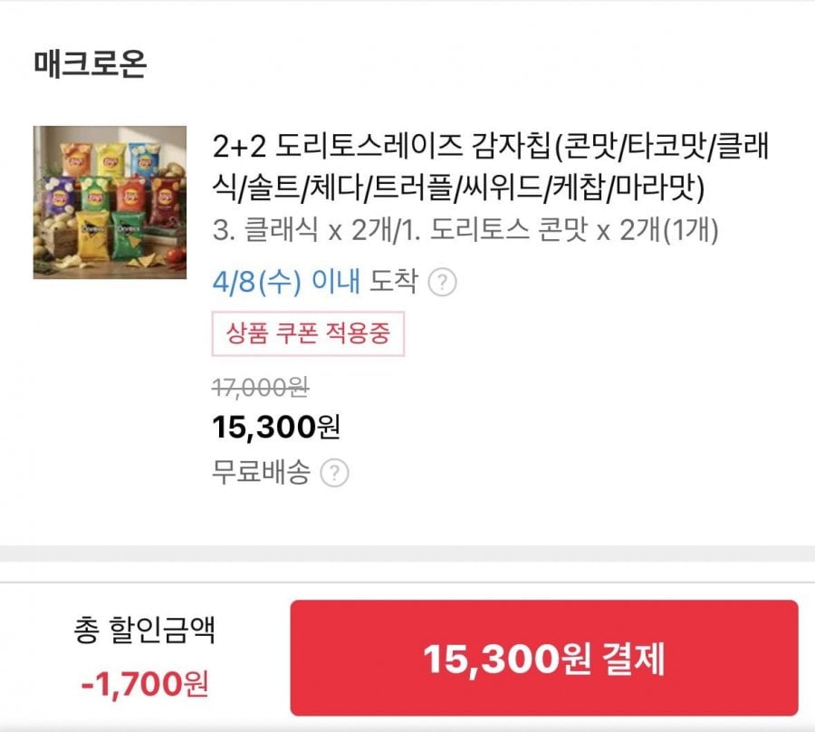Image resolution: width=815 pixels, height=732 pixels.
Task: Select the crossed-out 17,000원 original price
Action: coord(261,388)
